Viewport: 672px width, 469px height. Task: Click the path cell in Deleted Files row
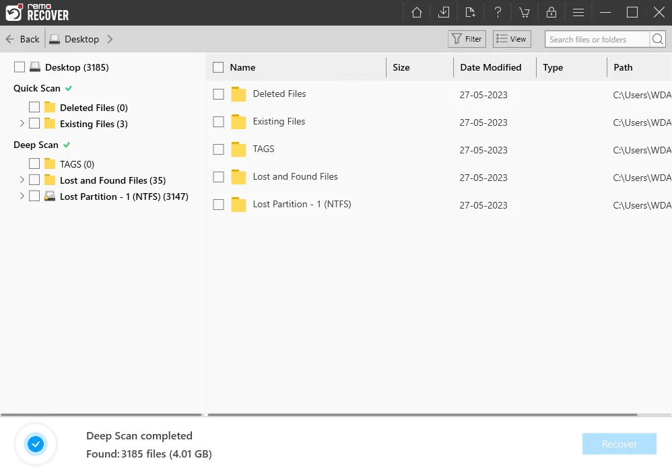click(x=642, y=95)
